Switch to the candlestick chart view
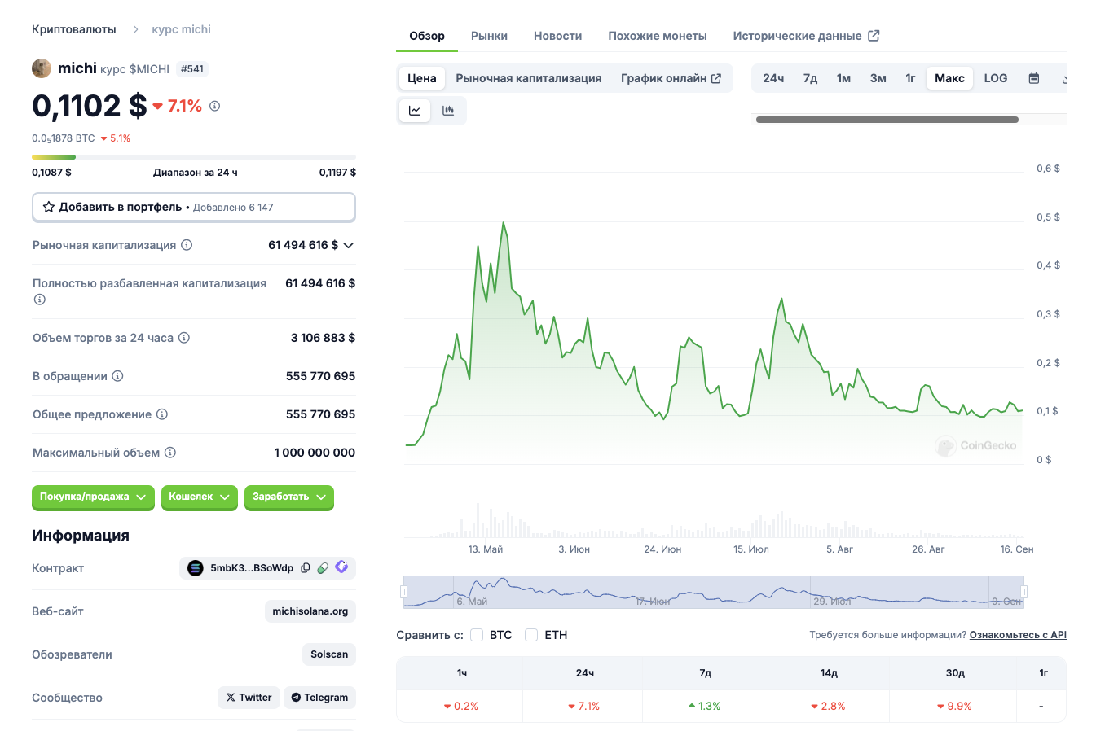The image size is (1096, 731). [x=448, y=111]
